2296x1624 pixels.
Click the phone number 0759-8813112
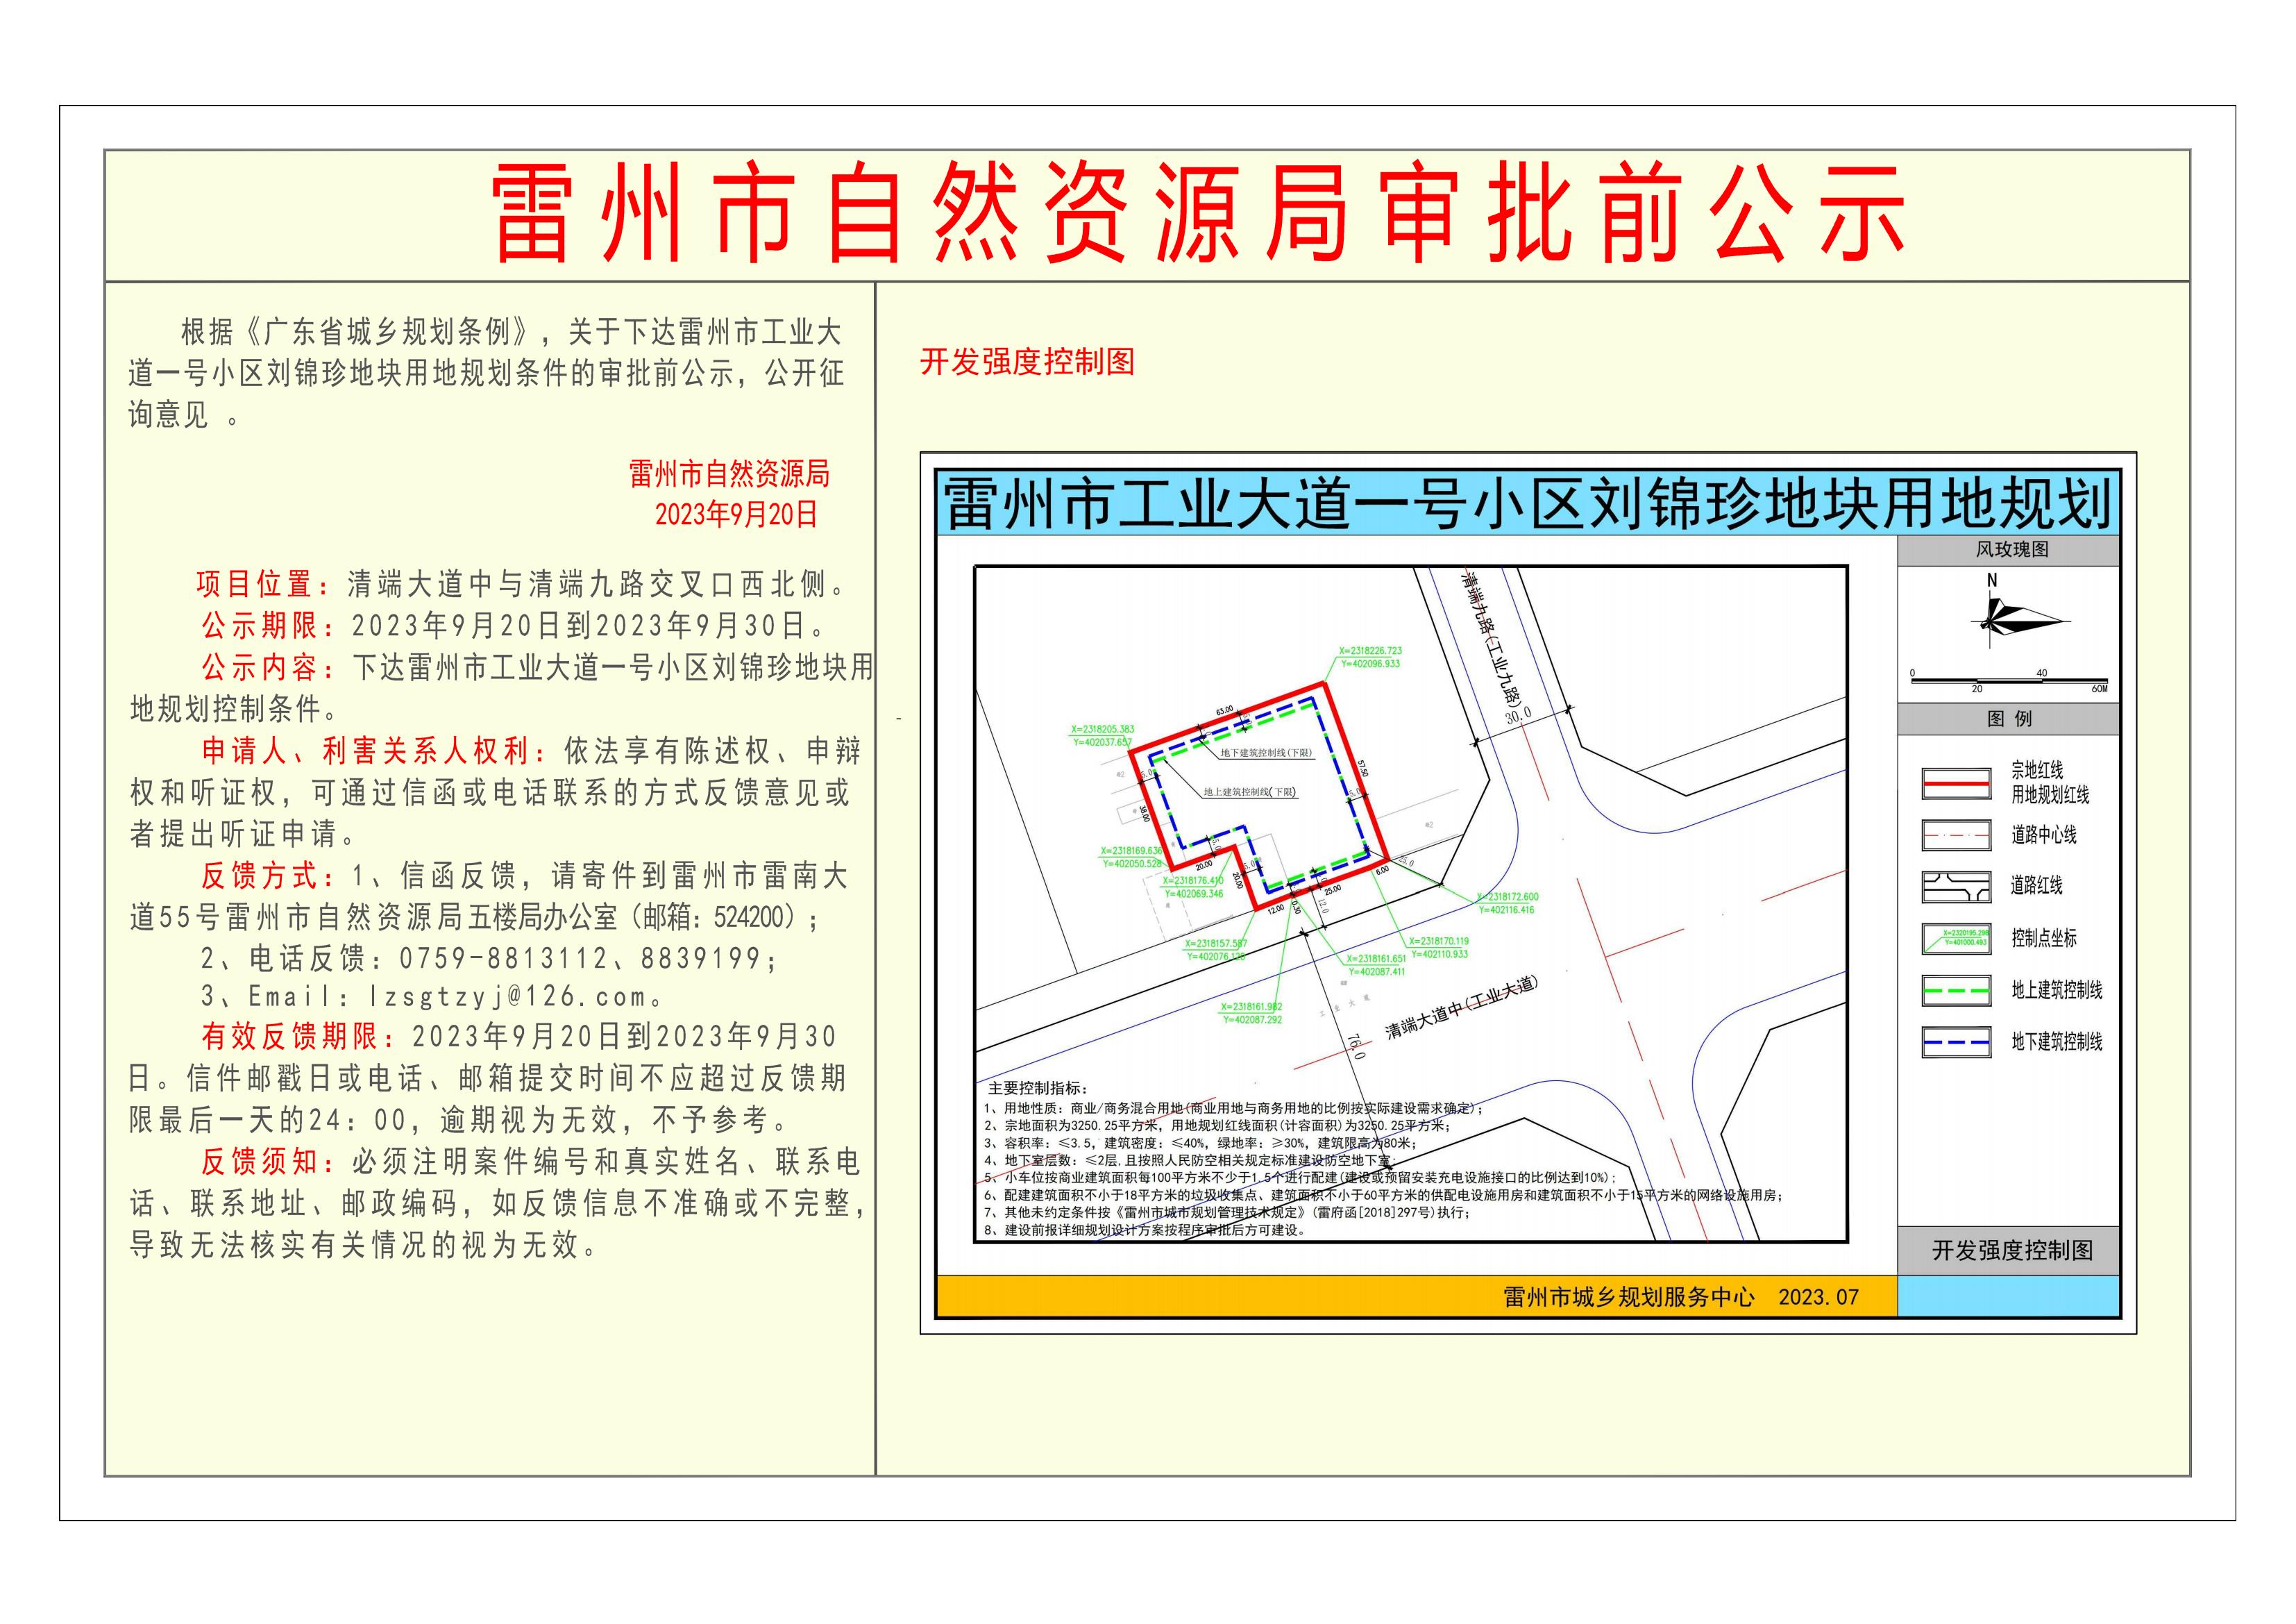503,959
